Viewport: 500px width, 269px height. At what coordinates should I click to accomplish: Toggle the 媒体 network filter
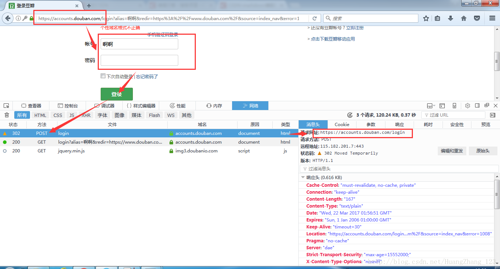pos(137,115)
